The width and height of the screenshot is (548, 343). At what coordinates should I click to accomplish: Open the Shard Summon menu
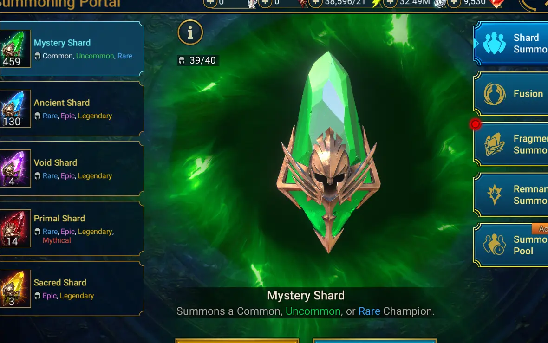tap(511, 43)
